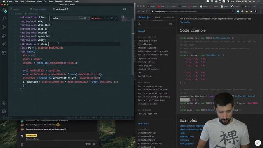
Task: Open 'How to update things' in docs sidebar
Action: (150, 86)
